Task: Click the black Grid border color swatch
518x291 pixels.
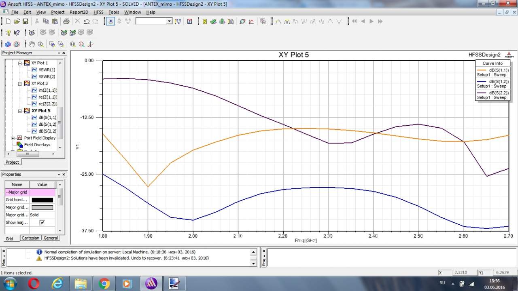Action: click(x=42, y=200)
